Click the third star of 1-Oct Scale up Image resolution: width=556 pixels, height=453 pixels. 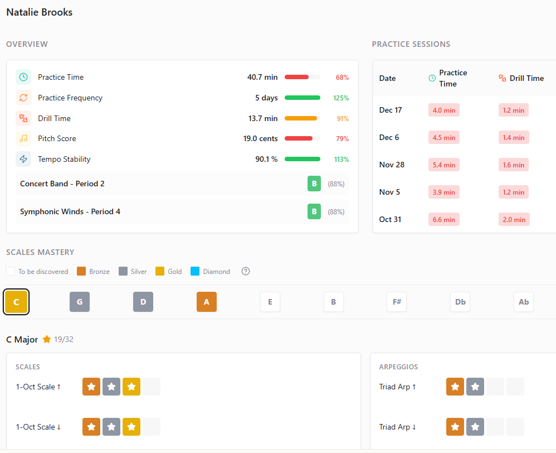pos(131,386)
